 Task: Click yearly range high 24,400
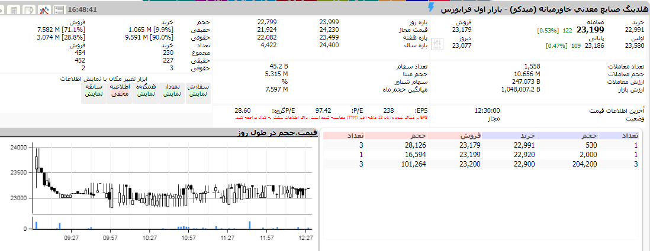[x=329, y=45]
